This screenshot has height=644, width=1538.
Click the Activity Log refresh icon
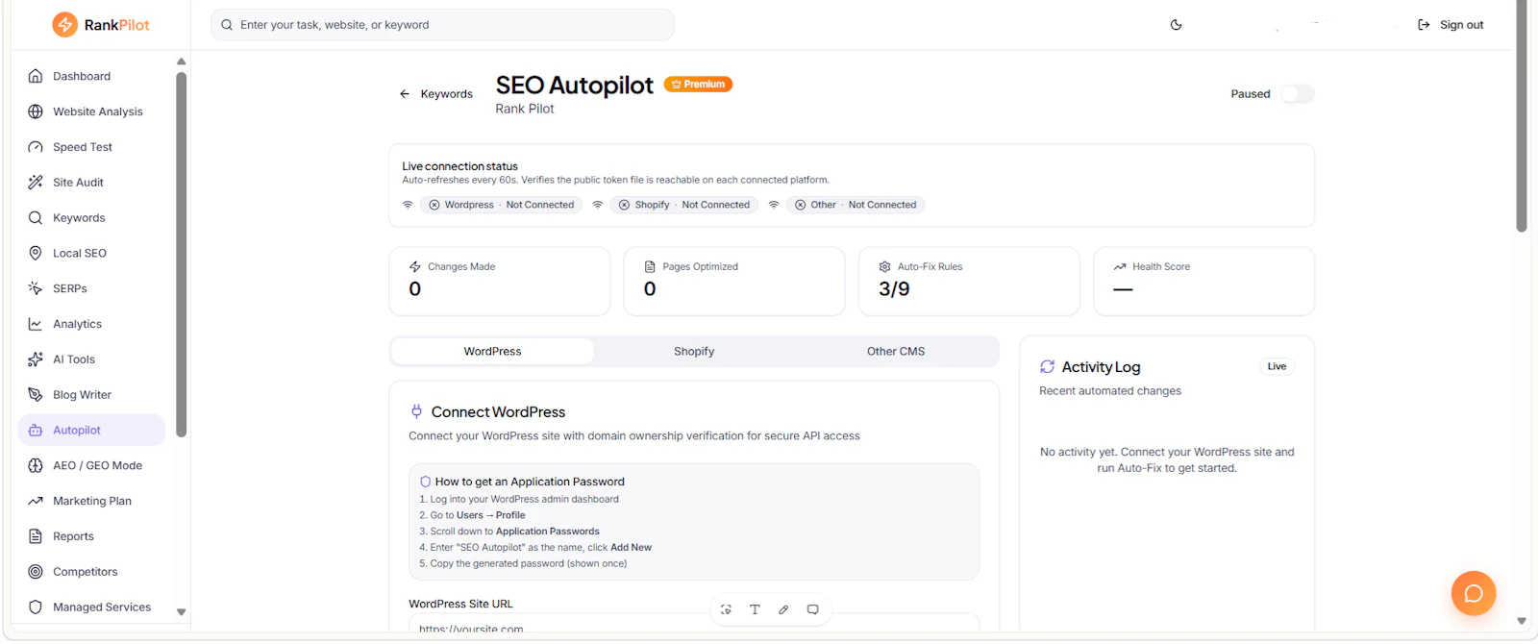[x=1048, y=366]
